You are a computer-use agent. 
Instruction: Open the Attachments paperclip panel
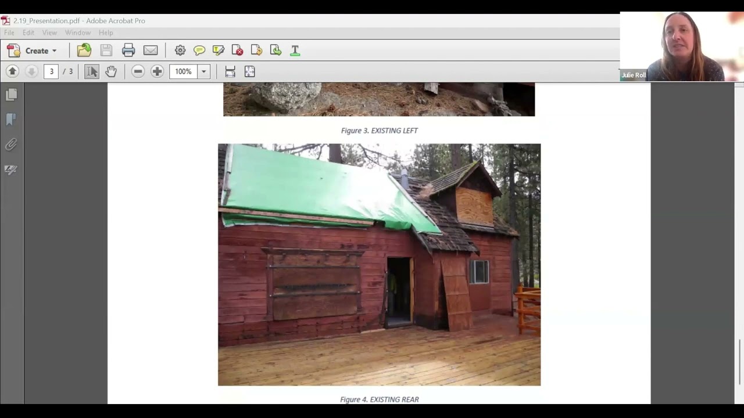(x=11, y=145)
